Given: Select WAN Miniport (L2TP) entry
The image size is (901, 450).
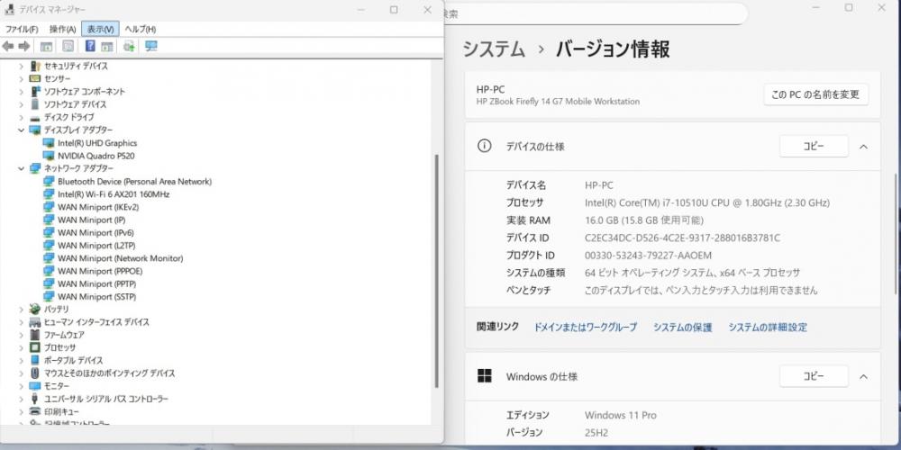Looking at the screenshot, I should pos(96,245).
